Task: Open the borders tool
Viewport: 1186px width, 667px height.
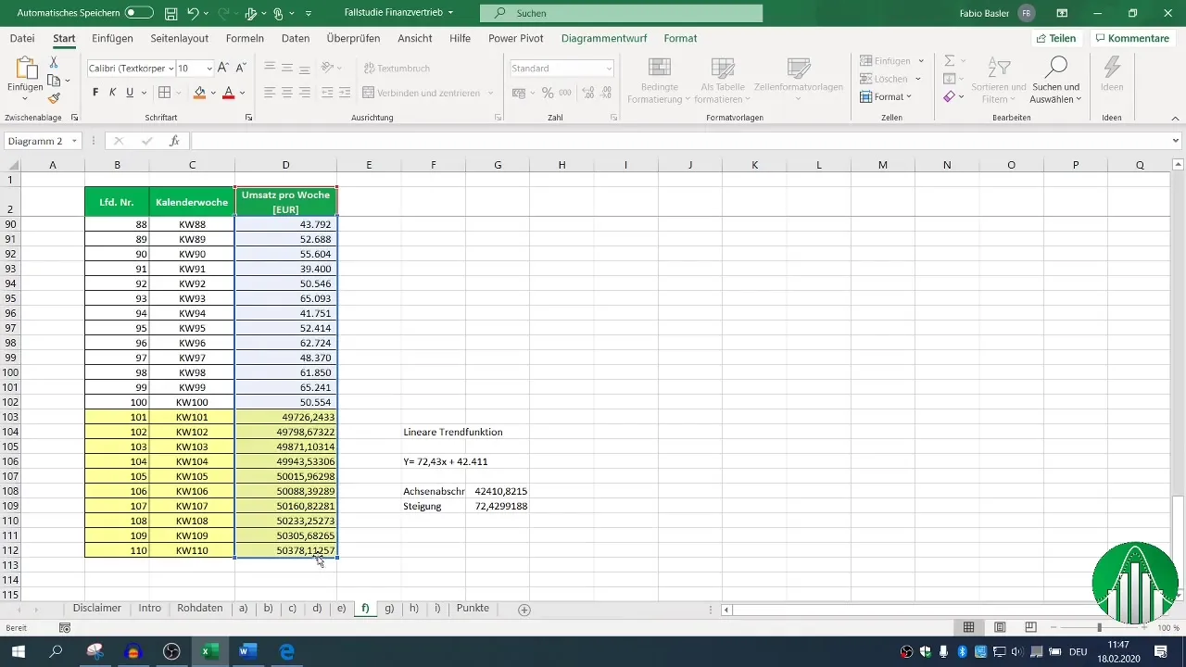Action: tap(164, 93)
